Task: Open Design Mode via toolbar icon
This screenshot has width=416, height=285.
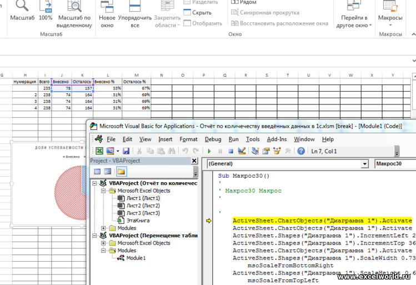Action: [242, 151]
